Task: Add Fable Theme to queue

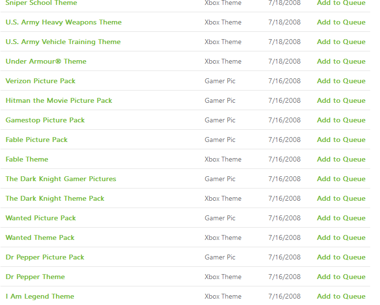Action: click(x=341, y=160)
